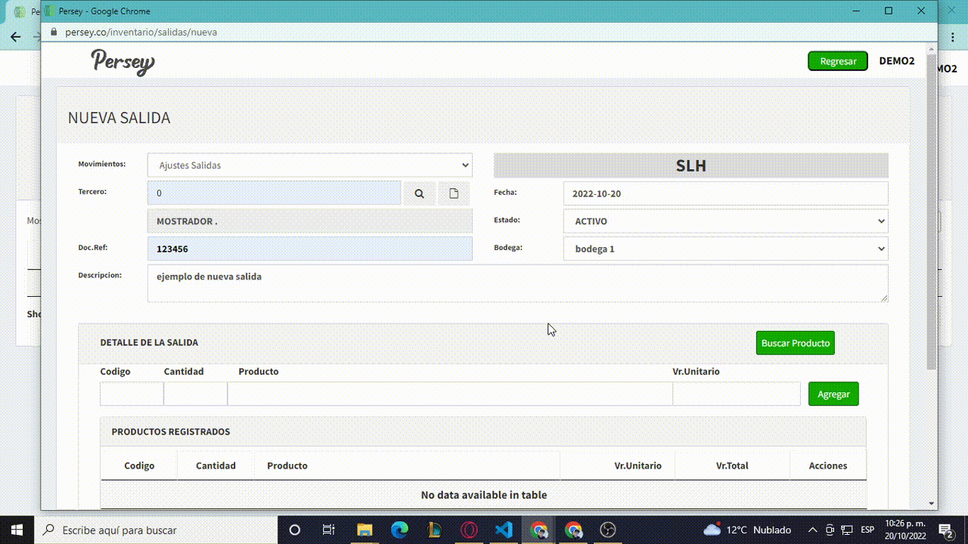
Task: Click the Codigo input field
Action: [132, 394]
